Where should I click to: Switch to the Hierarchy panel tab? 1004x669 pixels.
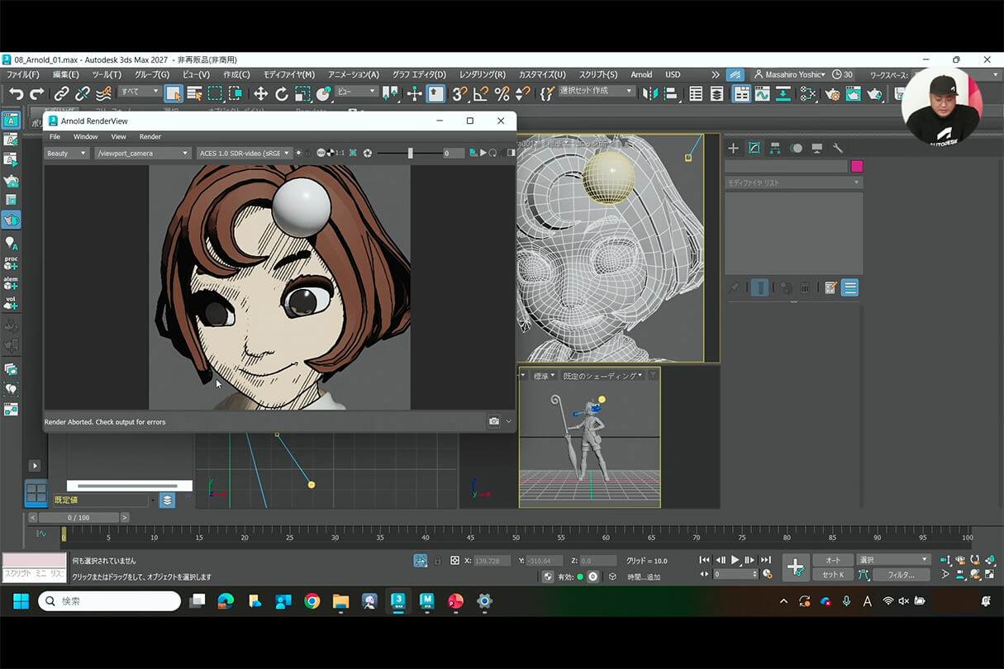775,148
